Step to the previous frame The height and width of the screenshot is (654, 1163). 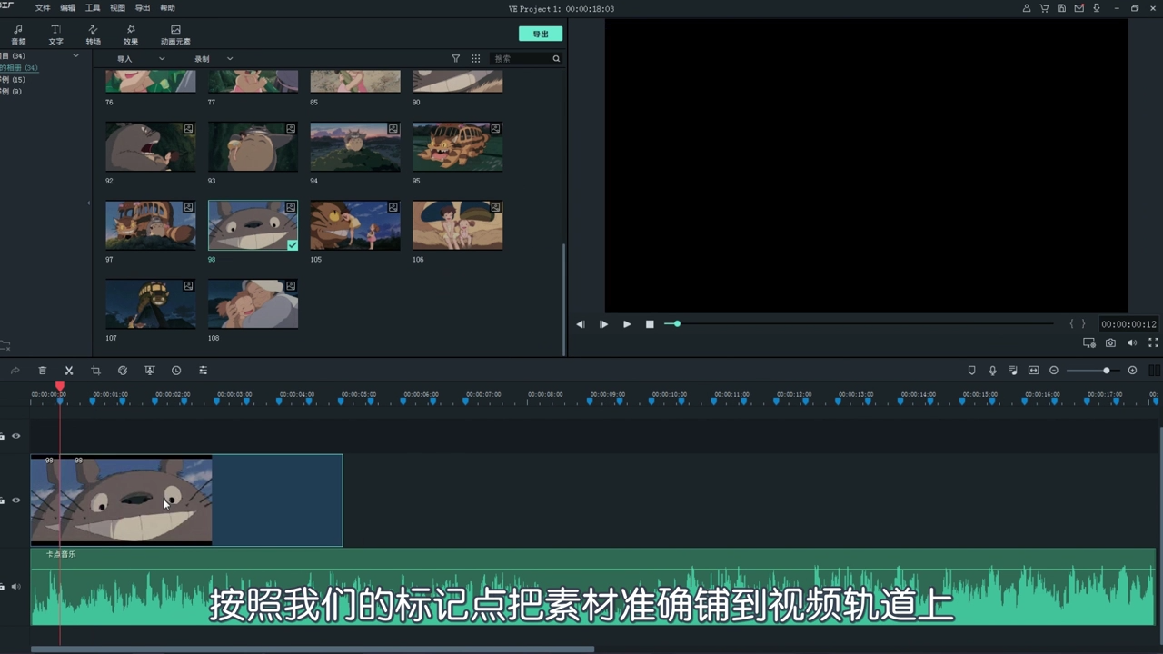pos(580,324)
